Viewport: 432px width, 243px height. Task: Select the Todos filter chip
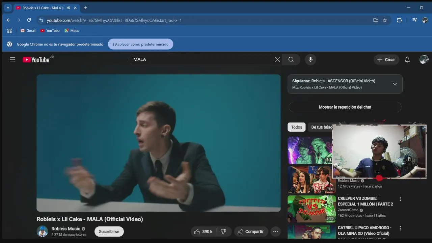pyautogui.click(x=297, y=127)
